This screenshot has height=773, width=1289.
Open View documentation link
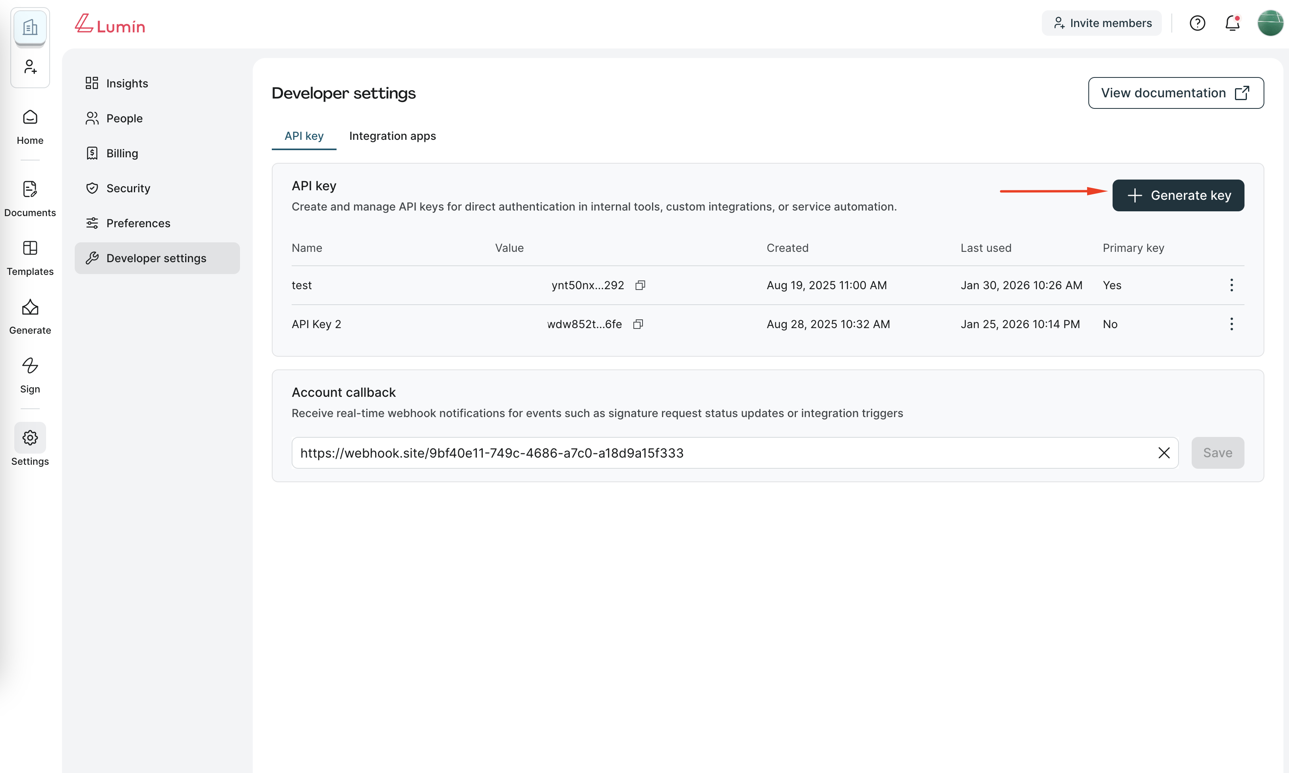[x=1175, y=93]
